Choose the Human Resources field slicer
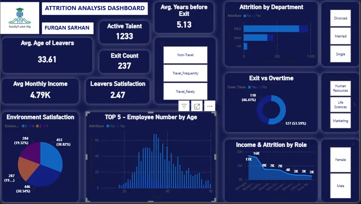 click(340, 88)
